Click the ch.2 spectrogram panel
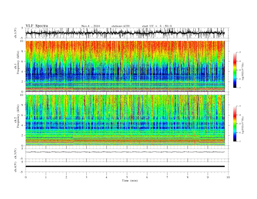Image resolution: width=257 pixels, height=199 pixels. 125,120
